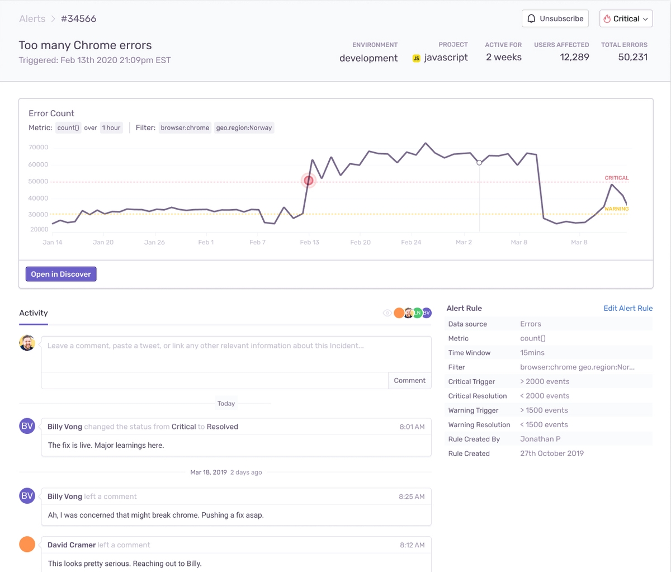Click the fire icon next to Critical
The width and height of the screenshot is (671, 572).
[x=607, y=18]
